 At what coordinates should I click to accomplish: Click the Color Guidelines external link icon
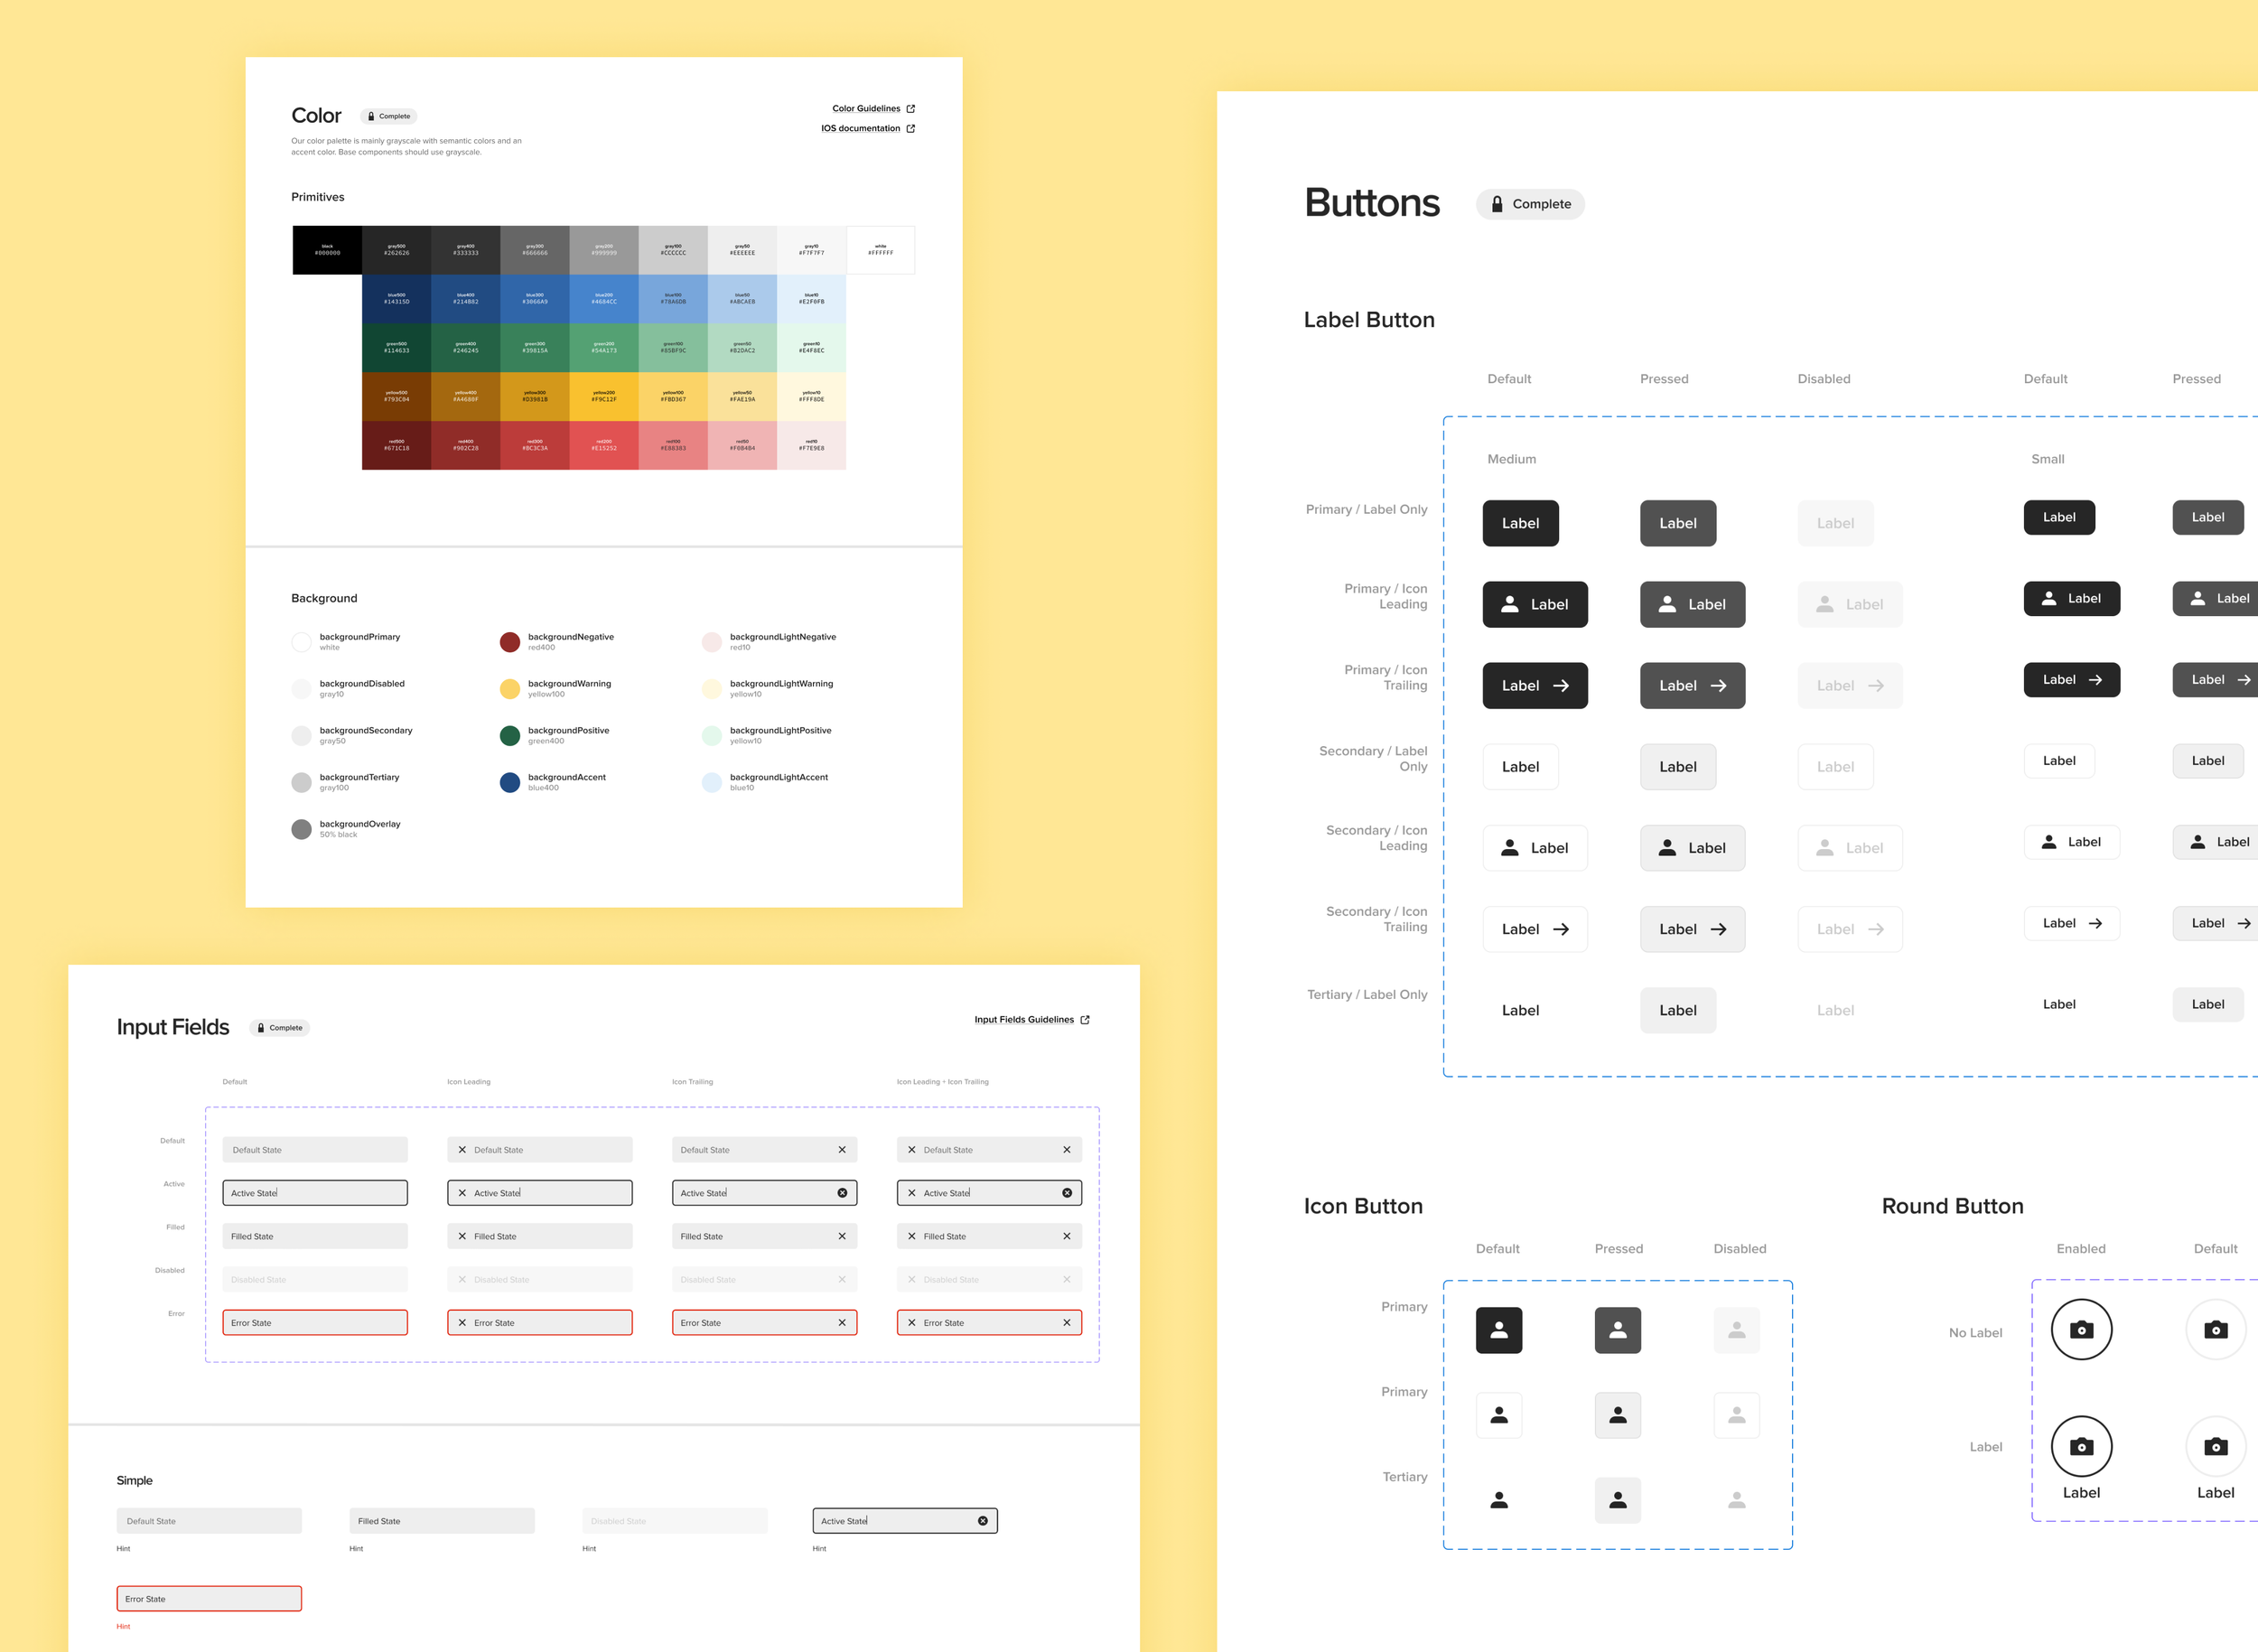pos(910,108)
